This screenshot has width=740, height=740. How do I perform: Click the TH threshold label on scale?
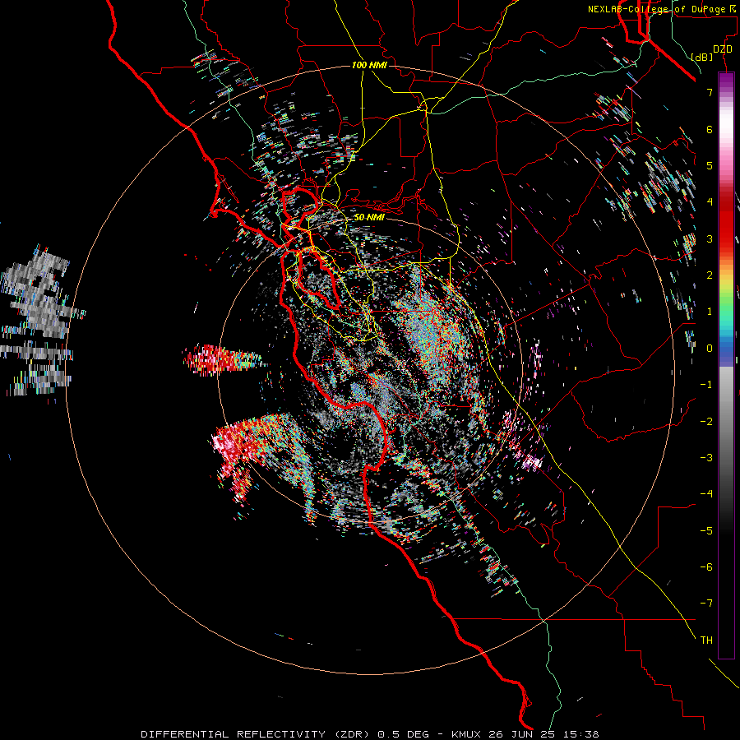click(x=706, y=641)
